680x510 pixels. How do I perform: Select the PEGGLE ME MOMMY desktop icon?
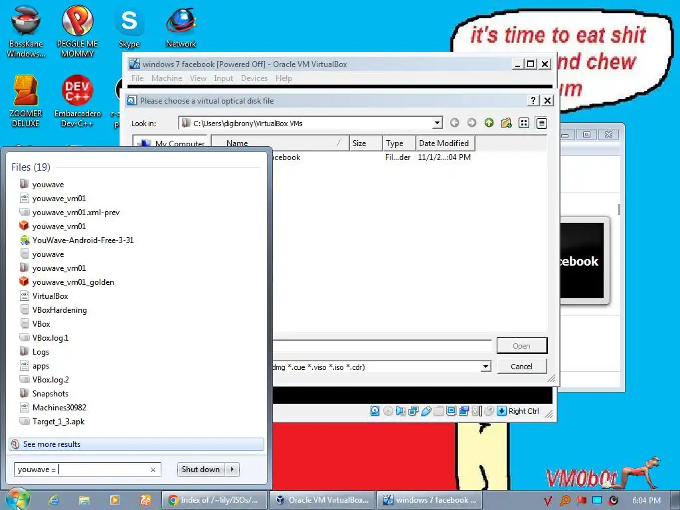(x=77, y=31)
